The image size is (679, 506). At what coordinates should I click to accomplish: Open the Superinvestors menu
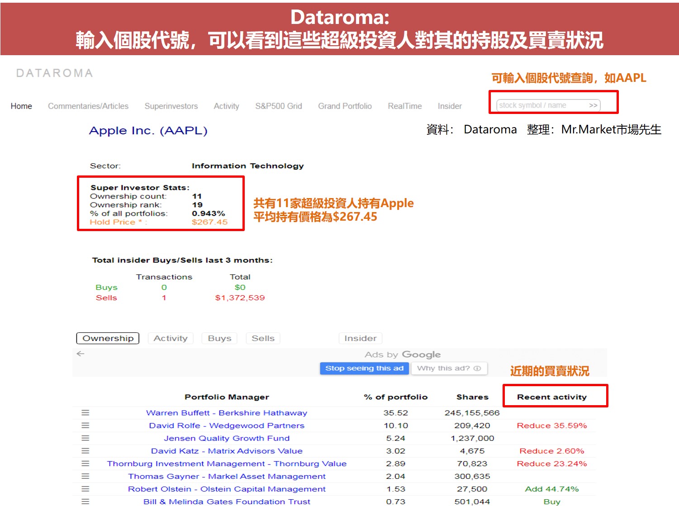coord(171,106)
